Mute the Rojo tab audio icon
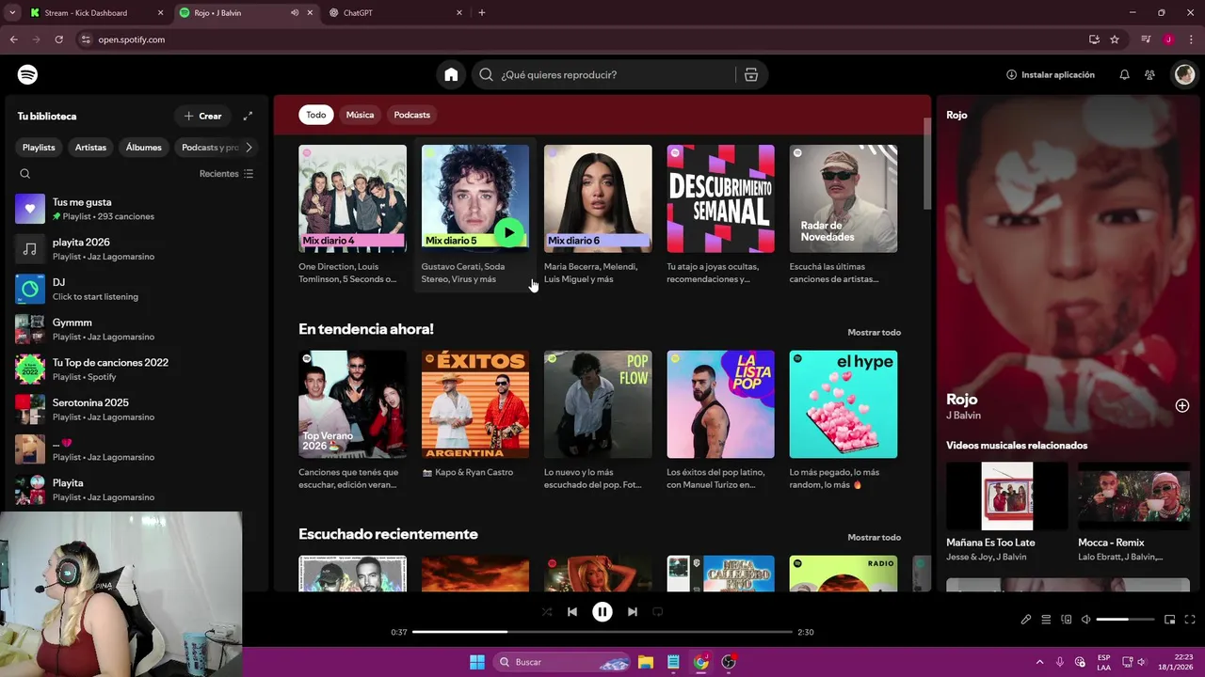The width and height of the screenshot is (1205, 677). [295, 13]
